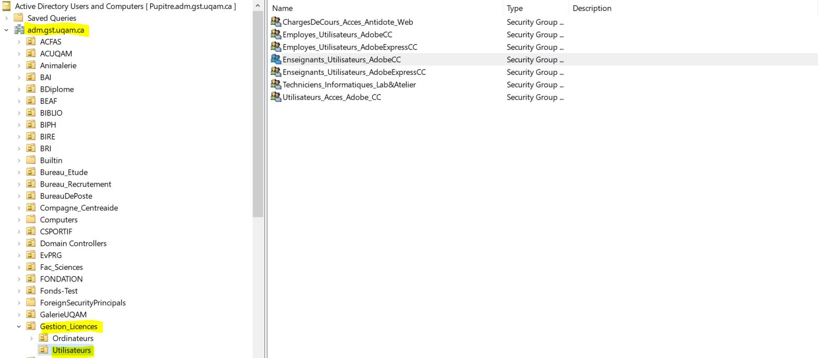Click the ACFAS organizational unit folder icon
This screenshot has width=829, height=358.
[31, 41]
